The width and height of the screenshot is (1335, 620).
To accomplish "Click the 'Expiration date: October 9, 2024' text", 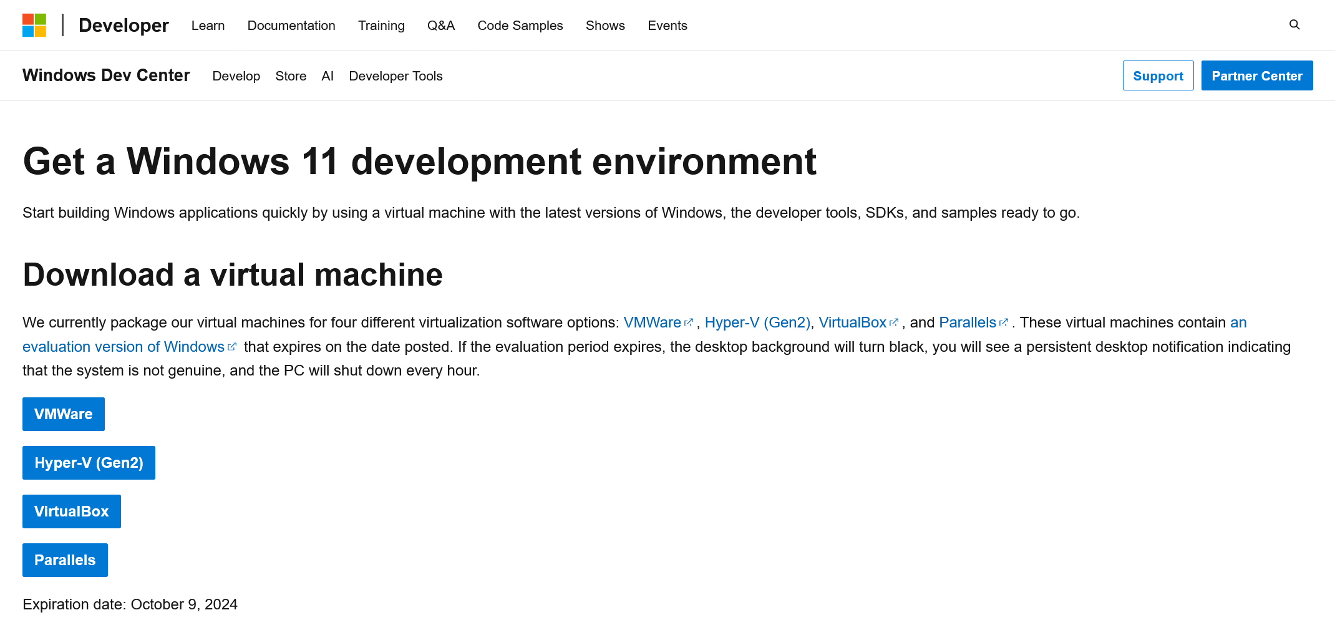I will click(130, 604).
